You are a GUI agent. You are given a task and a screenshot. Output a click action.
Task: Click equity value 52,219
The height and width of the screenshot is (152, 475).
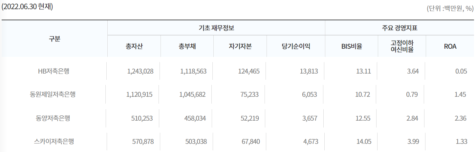[249, 118]
